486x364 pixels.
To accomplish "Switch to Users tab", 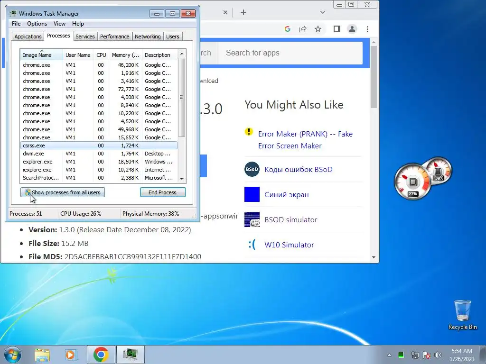I will pos(172,36).
